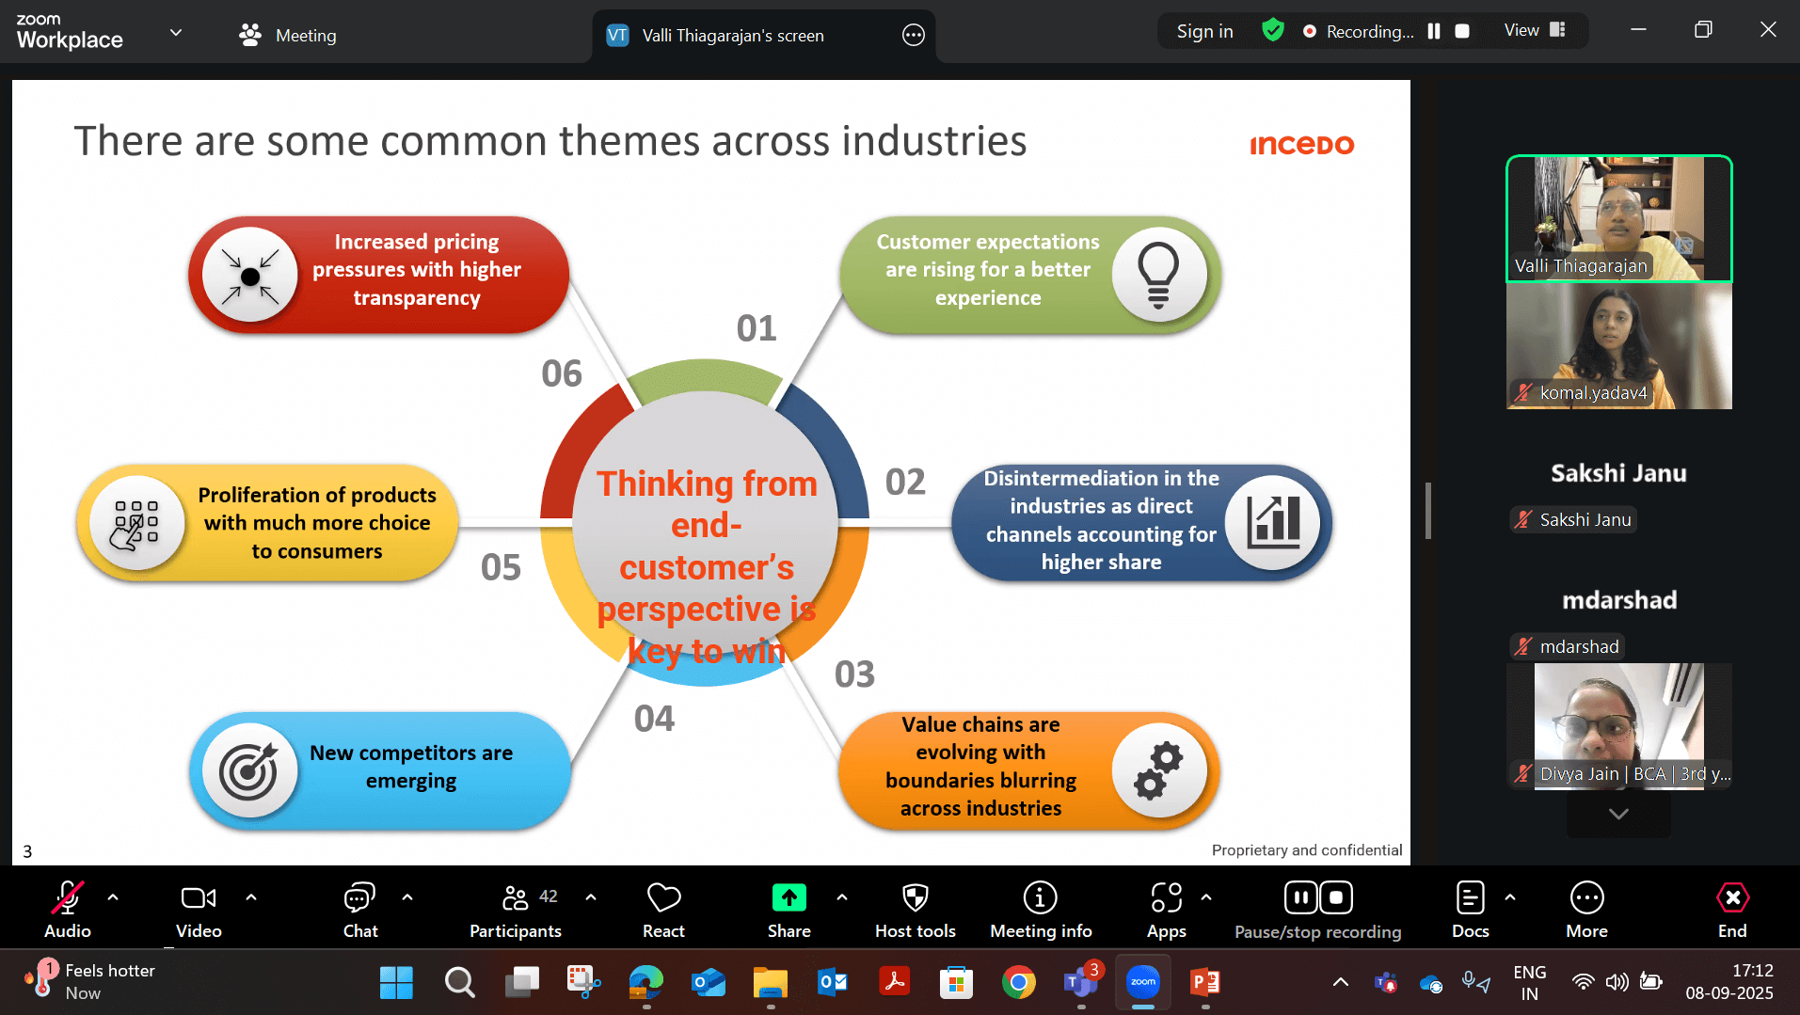The height and width of the screenshot is (1015, 1800).
Task: Open the View layout menu
Action: tap(1535, 30)
